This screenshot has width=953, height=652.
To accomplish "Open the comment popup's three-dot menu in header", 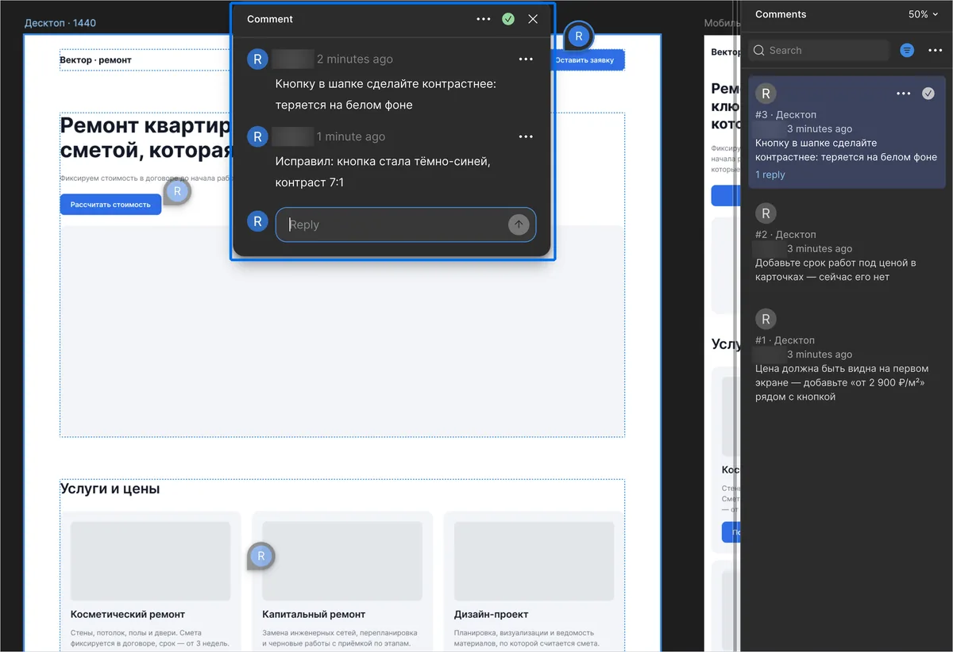I will 484,19.
